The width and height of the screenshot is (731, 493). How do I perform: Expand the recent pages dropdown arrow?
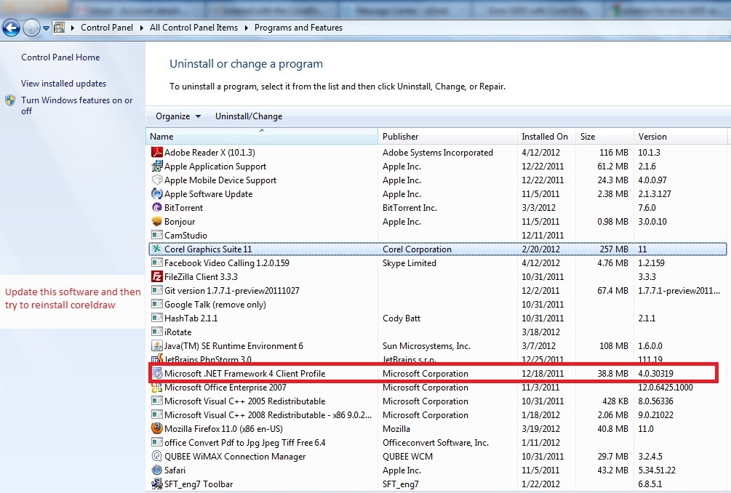(46, 28)
